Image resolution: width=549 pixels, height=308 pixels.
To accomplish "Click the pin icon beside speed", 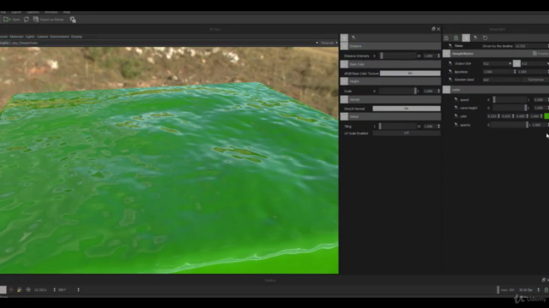I will click(x=455, y=100).
